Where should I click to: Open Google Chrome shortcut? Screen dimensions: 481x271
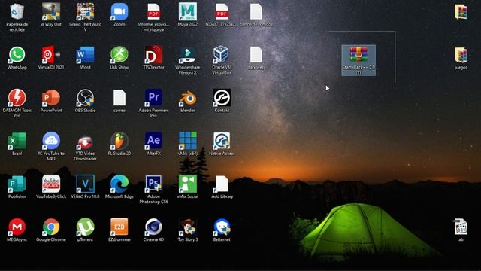coord(51,227)
